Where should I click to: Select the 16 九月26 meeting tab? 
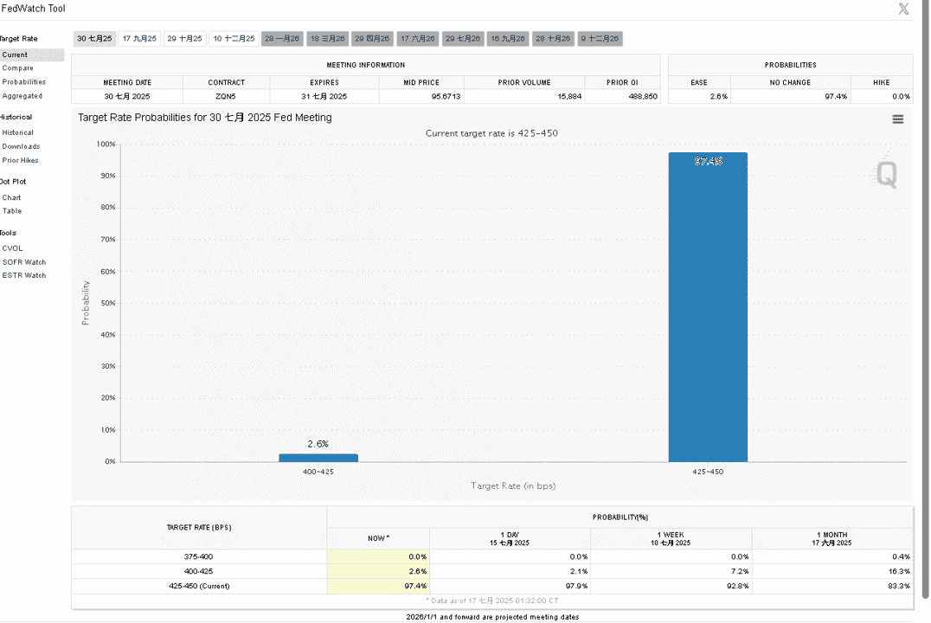[x=508, y=39]
